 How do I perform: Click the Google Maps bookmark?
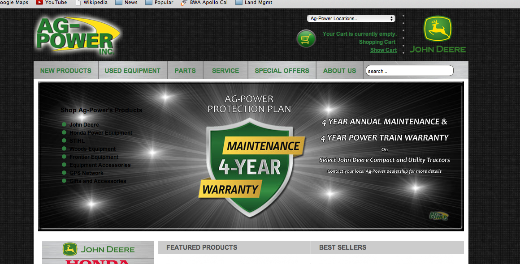tap(14, 3)
